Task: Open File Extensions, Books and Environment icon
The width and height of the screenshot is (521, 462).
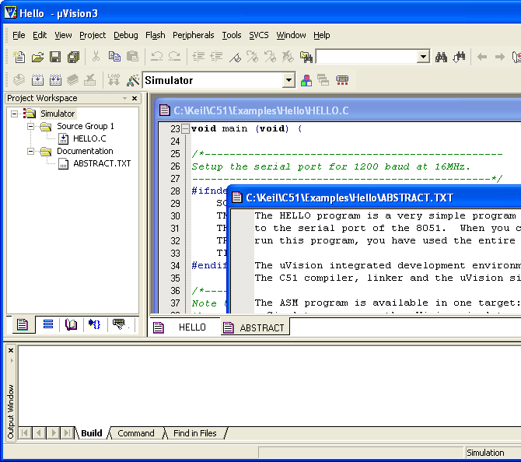Action: [306, 80]
